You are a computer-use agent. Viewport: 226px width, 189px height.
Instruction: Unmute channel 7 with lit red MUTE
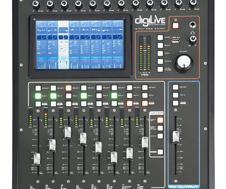[130, 103]
